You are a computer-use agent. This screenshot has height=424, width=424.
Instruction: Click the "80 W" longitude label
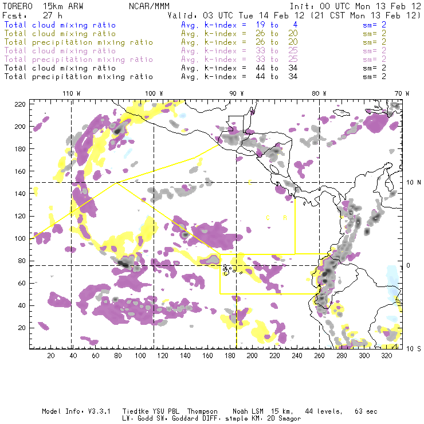click(319, 93)
